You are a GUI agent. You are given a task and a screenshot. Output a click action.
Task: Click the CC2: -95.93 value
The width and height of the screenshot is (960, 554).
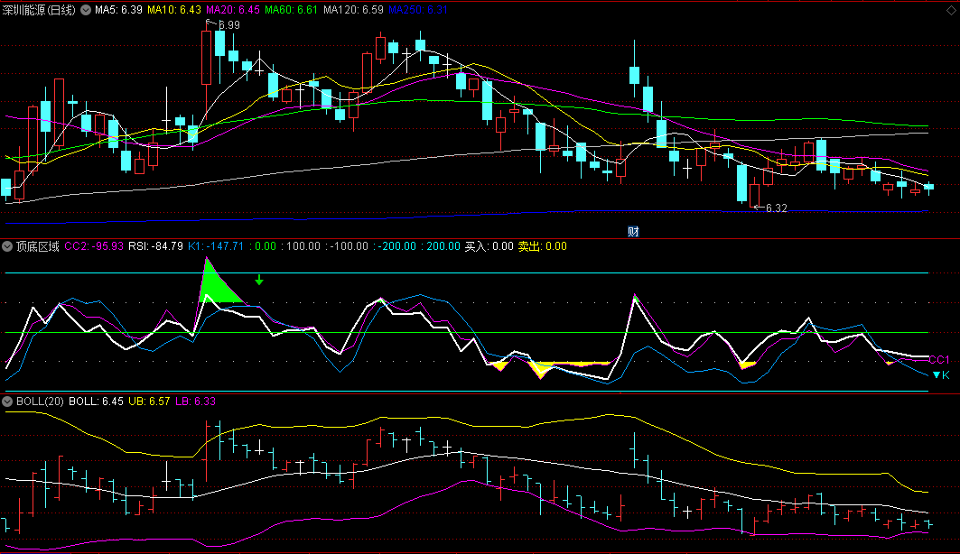coord(94,246)
